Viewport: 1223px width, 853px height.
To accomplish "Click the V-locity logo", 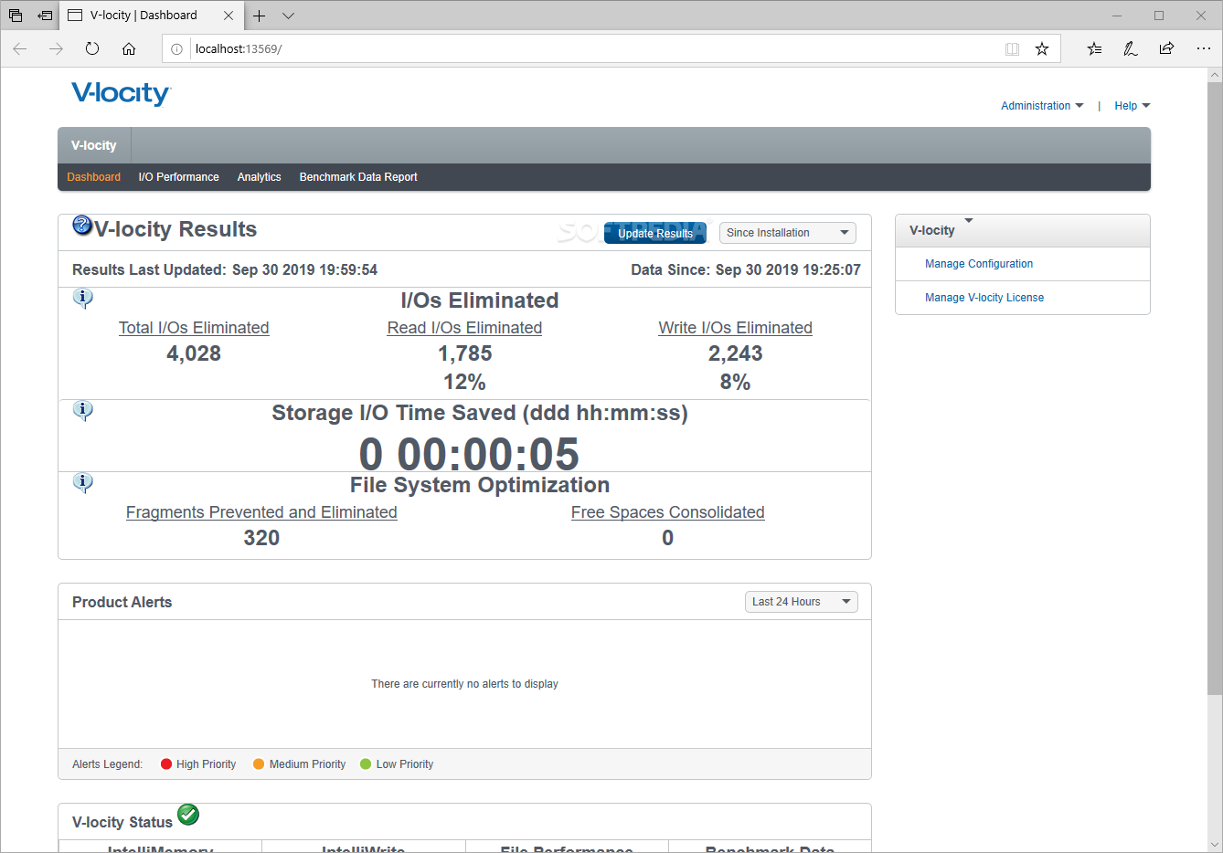I will pyautogui.click(x=121, y=93).
